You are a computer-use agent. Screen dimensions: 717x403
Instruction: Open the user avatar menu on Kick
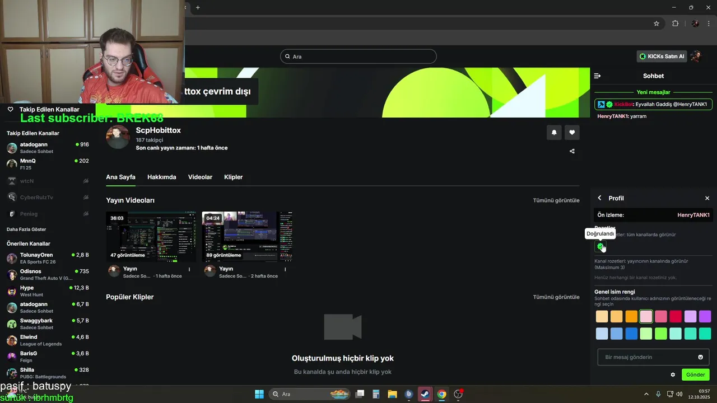pyautogui.click(x=696, y=56)
